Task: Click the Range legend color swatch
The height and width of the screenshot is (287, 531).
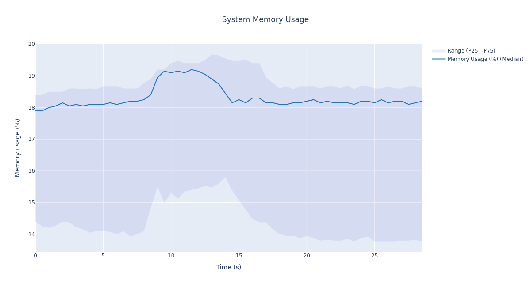Action: [x=439, y=51]
